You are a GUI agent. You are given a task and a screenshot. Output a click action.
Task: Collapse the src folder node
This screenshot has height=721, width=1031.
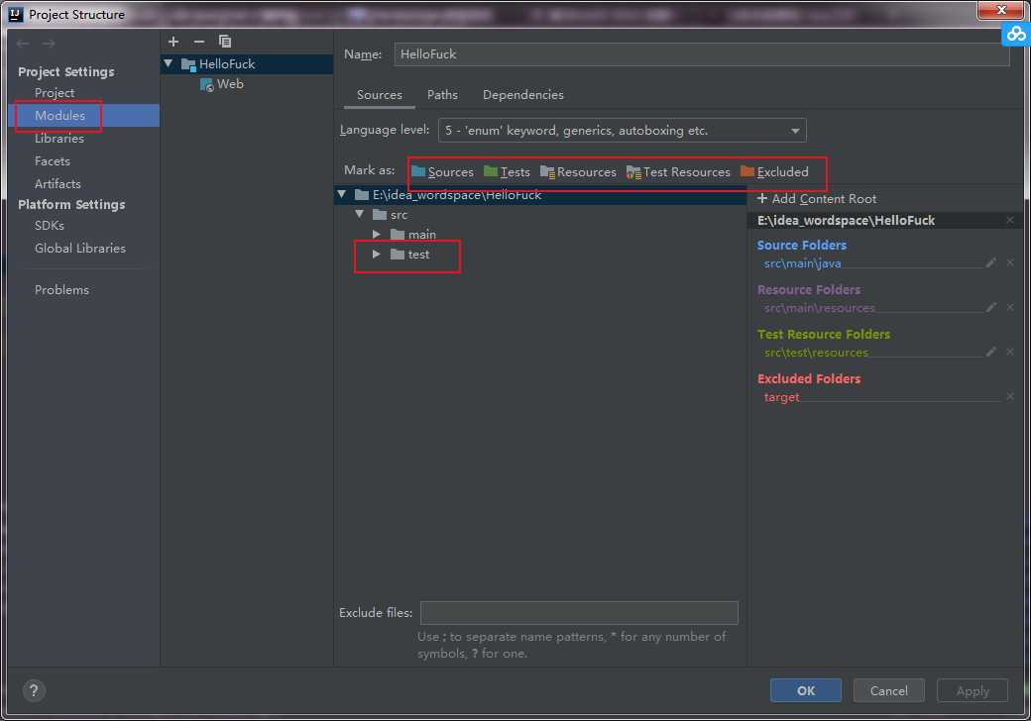coord(360,214)
